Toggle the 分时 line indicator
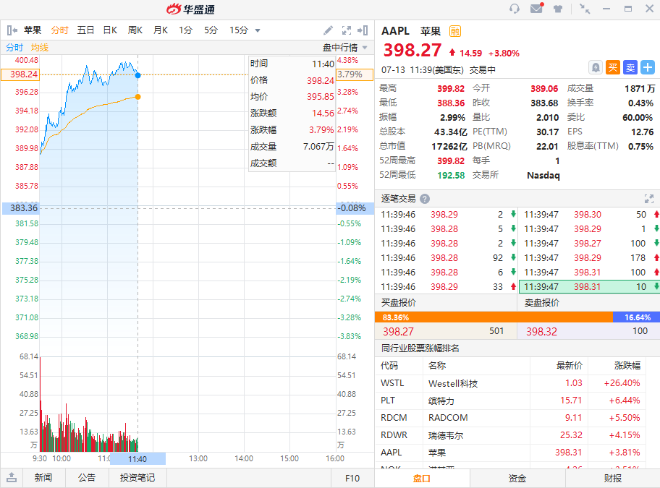Screen dimensions: 660x488 14,48
